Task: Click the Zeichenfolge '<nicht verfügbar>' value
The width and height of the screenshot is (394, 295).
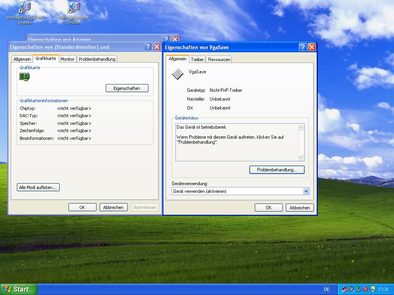Action: click(74, 131)
